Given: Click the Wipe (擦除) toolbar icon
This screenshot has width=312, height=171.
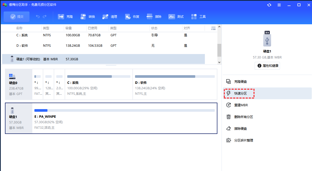Looking at the screenshot, I should point(150,17).
